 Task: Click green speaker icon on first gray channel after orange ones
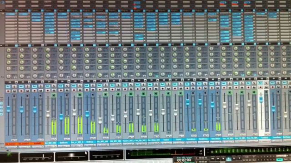54,95
